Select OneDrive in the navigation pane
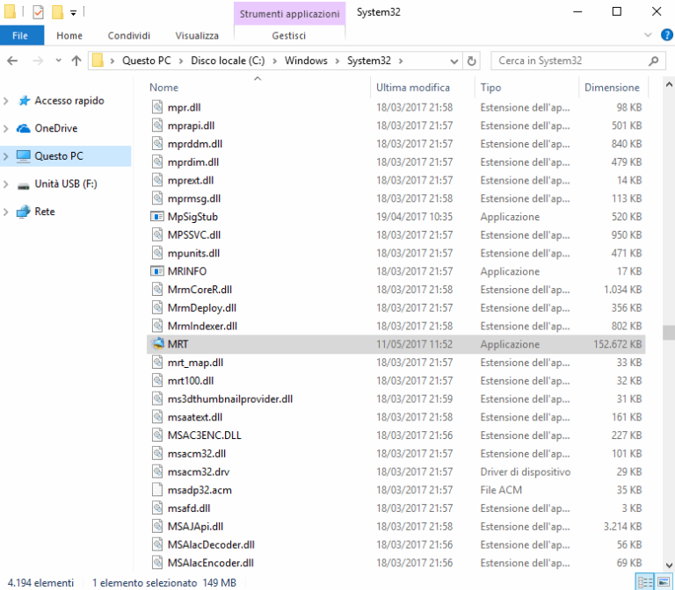Viewport: 675px width, 590px height. coord(56,128)
